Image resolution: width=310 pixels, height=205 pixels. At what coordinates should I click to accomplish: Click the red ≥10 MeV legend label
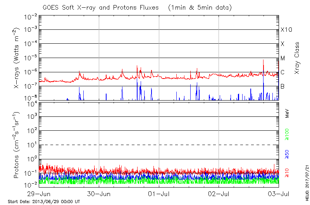pos(288,173)
